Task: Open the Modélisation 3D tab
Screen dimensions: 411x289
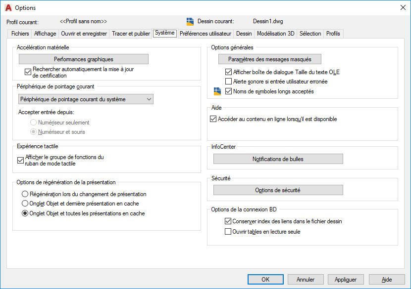Action: tap(275, 34)
